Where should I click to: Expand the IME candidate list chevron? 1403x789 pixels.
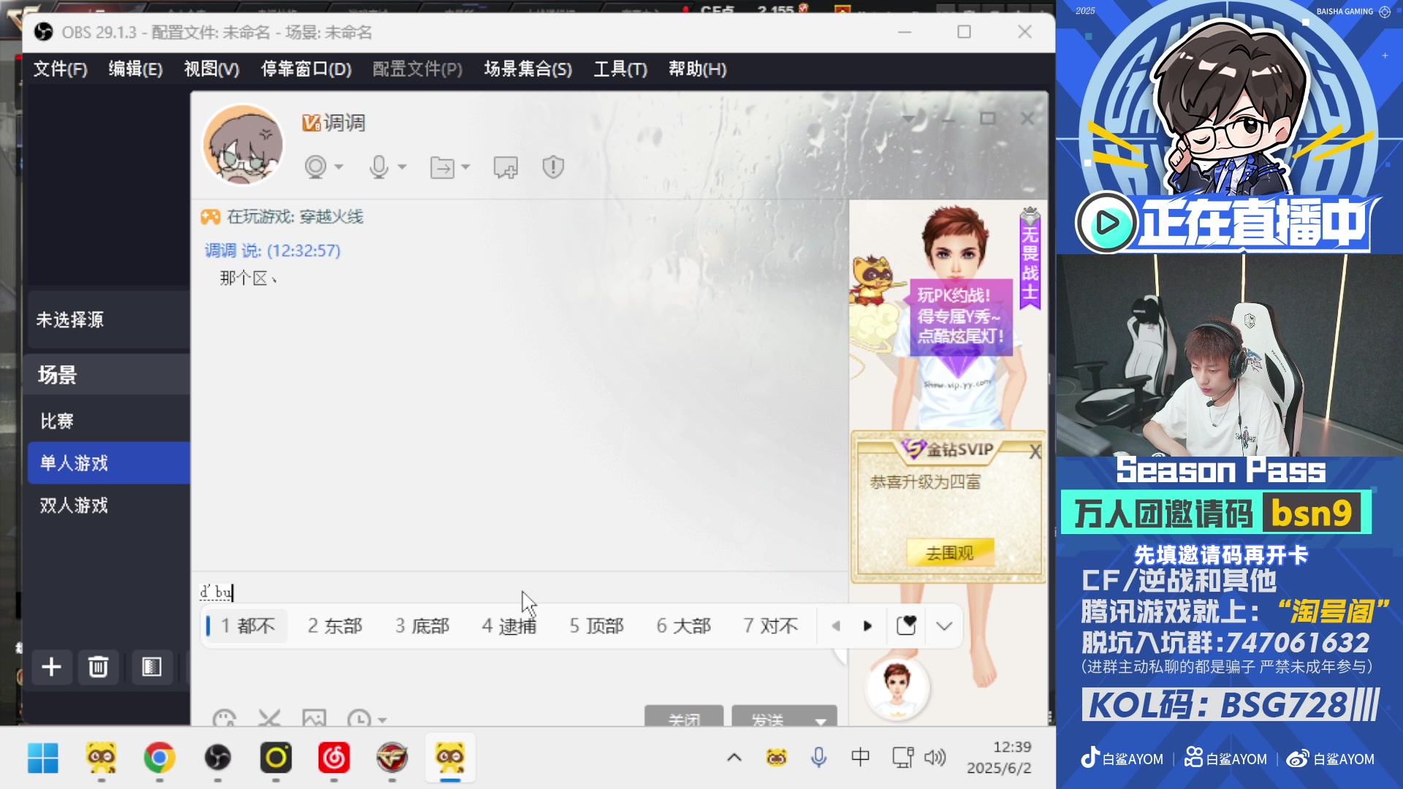tap(944, 626)
